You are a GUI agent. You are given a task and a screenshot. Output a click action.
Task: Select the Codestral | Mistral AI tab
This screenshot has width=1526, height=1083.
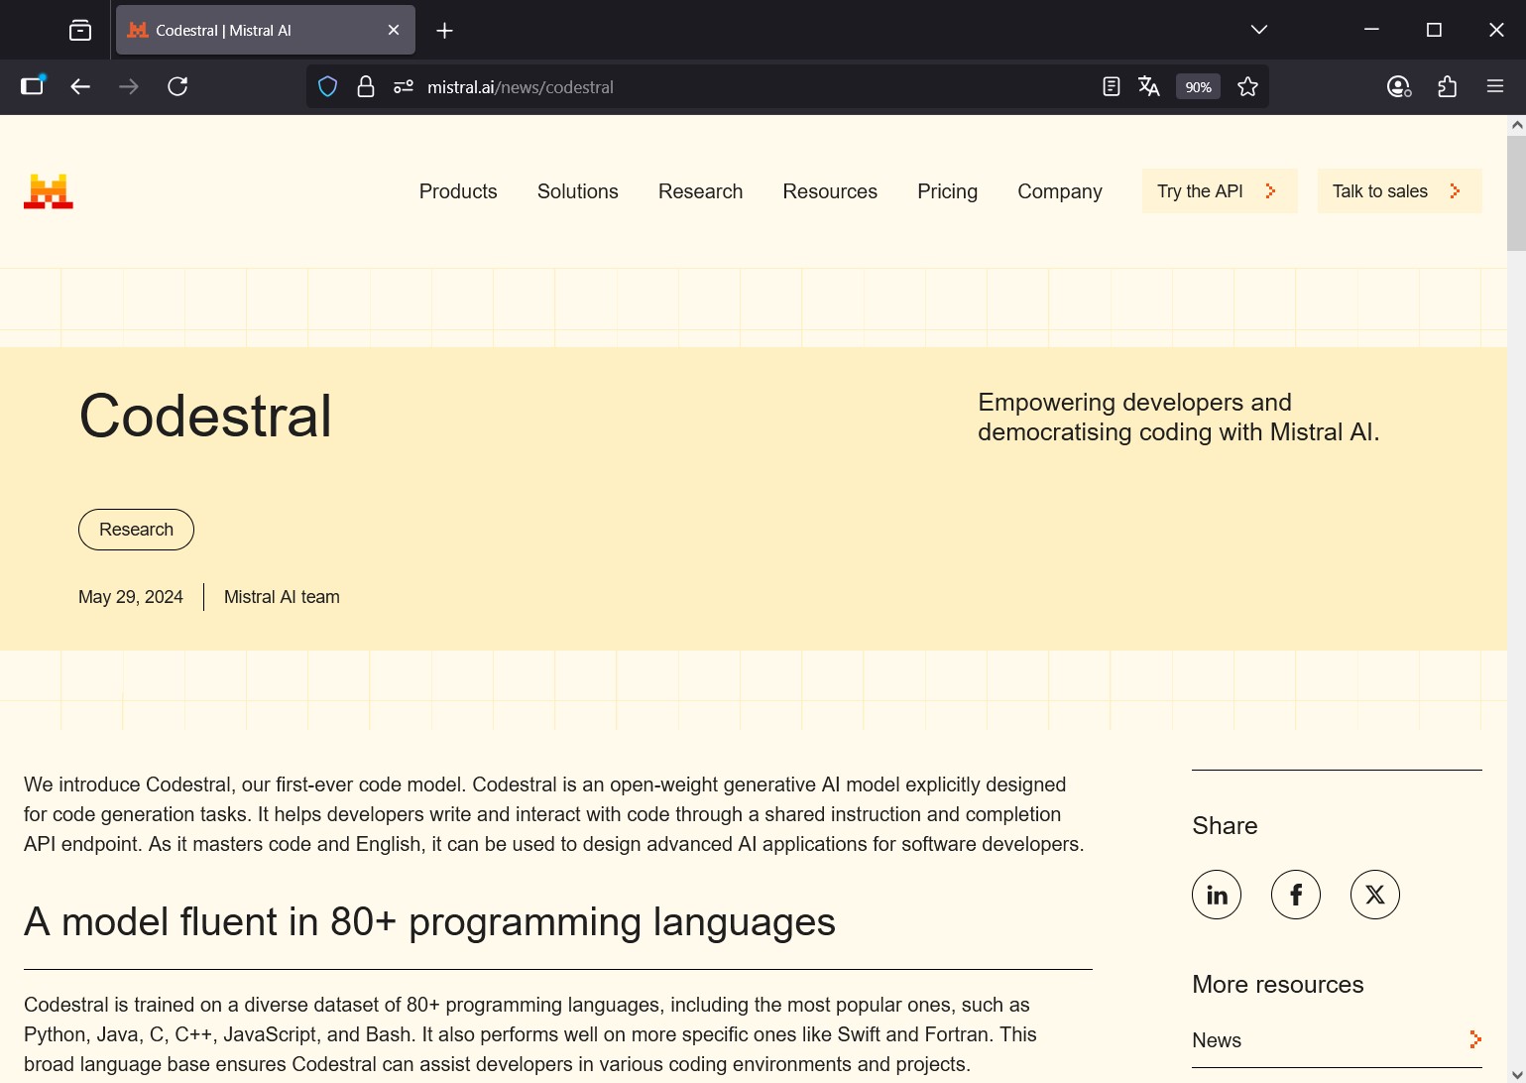pos(266,31)
